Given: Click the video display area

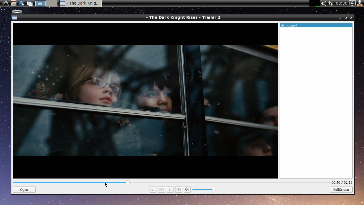Looking at the screenshot, I should [145, 101].
